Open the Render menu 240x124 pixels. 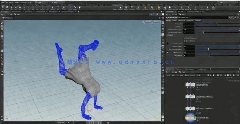pos(11,2)
